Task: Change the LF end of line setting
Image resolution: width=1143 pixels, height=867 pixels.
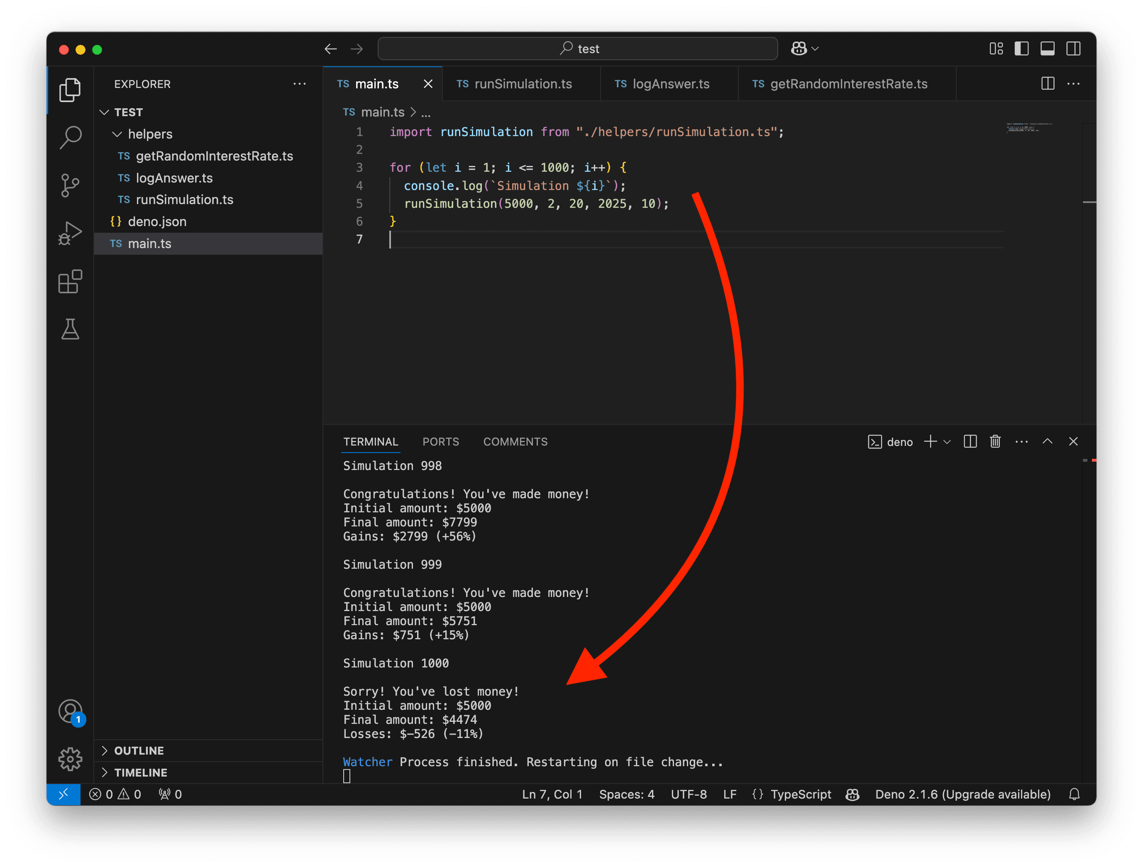Action: (730, 794)
